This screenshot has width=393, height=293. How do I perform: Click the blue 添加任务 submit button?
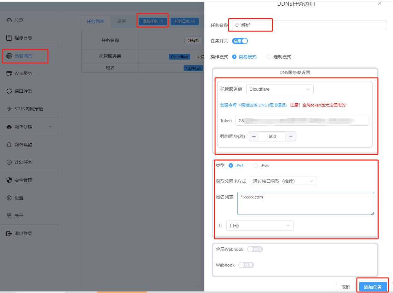(373, 287)
